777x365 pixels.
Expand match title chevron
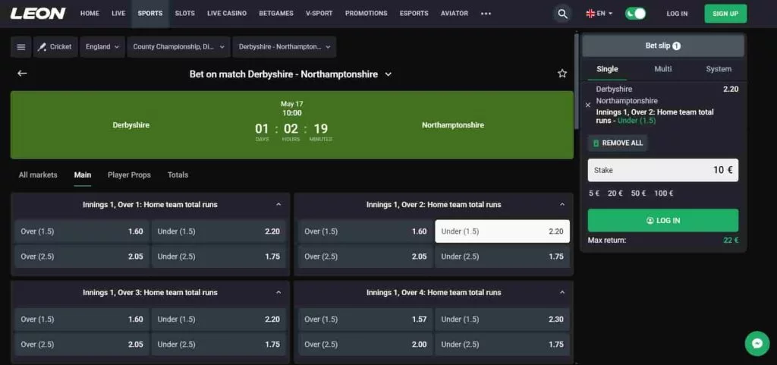[388, 74]
